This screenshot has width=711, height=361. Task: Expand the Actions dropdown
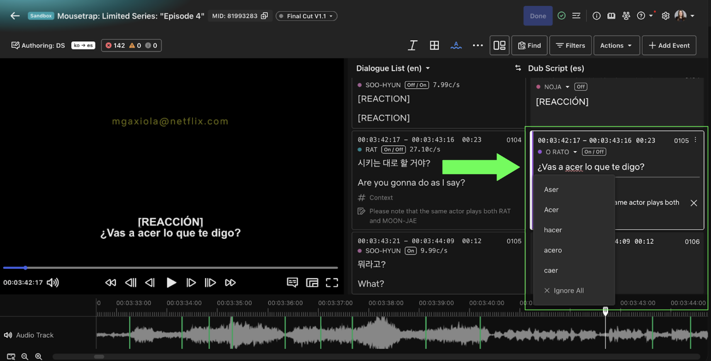616,45
